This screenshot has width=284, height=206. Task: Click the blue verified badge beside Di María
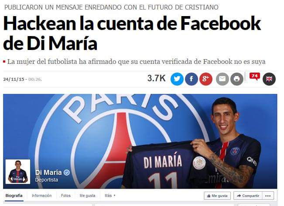[67, 173]
